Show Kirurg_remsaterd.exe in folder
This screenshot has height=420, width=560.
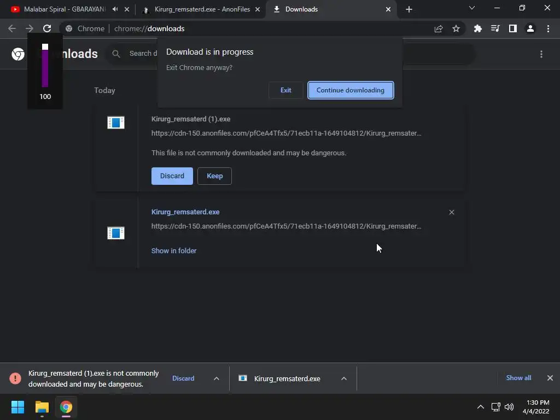[x=174, y=250]
